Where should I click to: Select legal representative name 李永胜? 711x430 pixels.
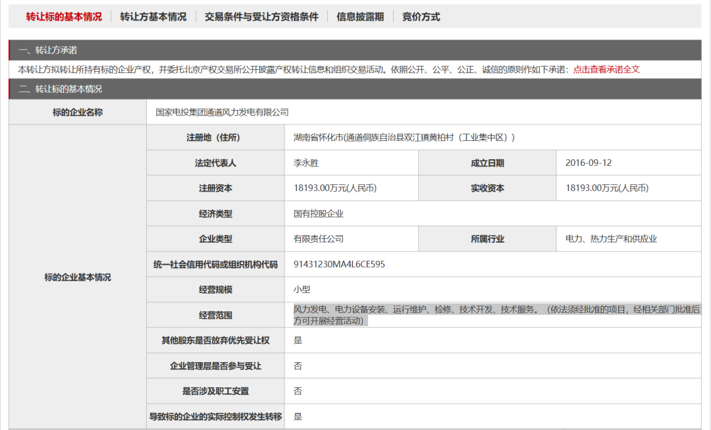point(306,163)
